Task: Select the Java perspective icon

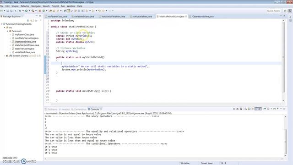Action: [290, 11]
